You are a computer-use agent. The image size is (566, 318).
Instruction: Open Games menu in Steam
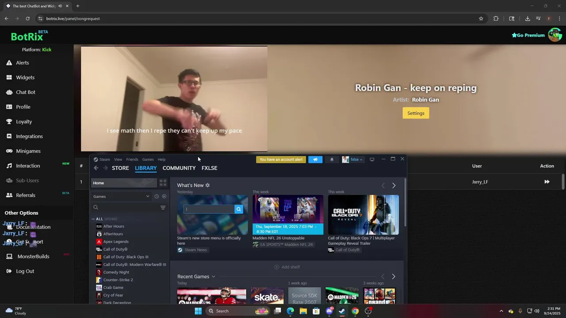tap(148, 159)
